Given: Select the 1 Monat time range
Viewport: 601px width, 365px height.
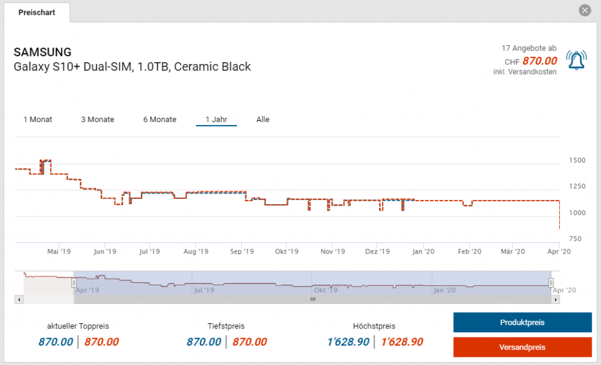Looking at the screenshot, I should tap(38, 119).
